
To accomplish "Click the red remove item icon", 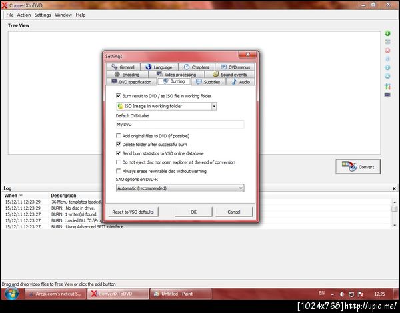I will point(387,51).
